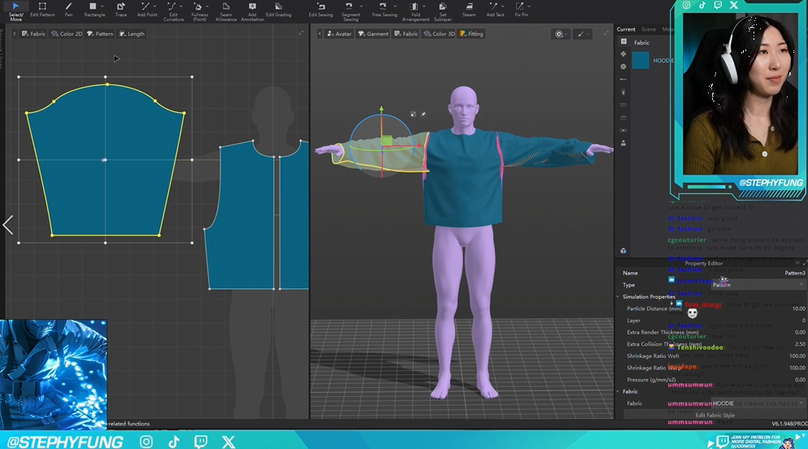Collapse the Fabric properties section

[618, 391]
